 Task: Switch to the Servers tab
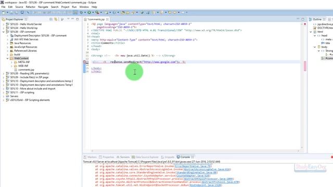coord(123,157)
